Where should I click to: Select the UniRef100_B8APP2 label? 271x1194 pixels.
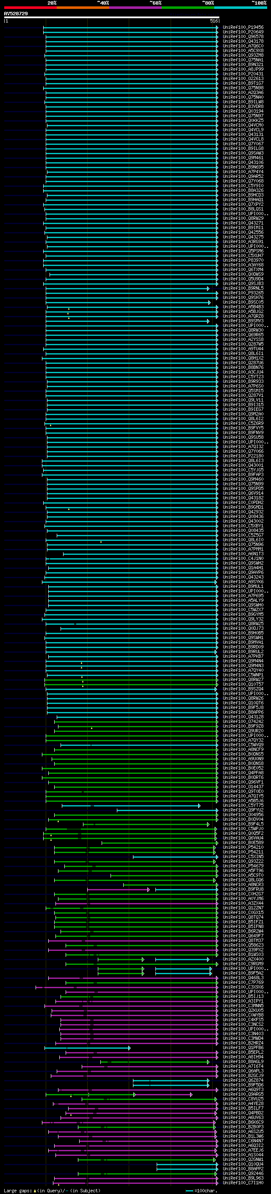point(243,1169)
